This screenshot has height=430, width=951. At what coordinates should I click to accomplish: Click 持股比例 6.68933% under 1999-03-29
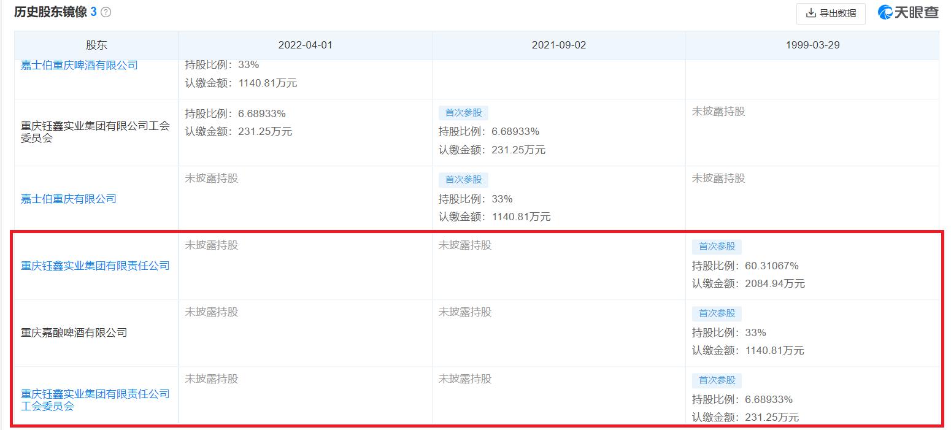point(742,399)
